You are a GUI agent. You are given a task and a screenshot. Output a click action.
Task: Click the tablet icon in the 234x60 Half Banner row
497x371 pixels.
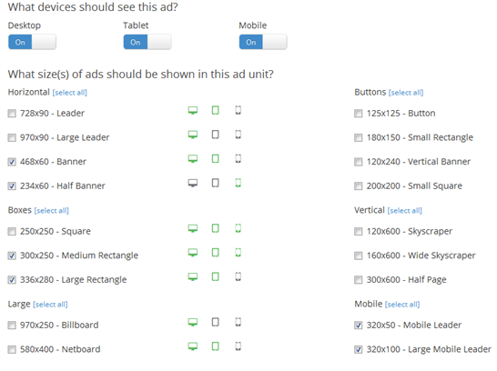pyautogui.click(x=215, y=183)
